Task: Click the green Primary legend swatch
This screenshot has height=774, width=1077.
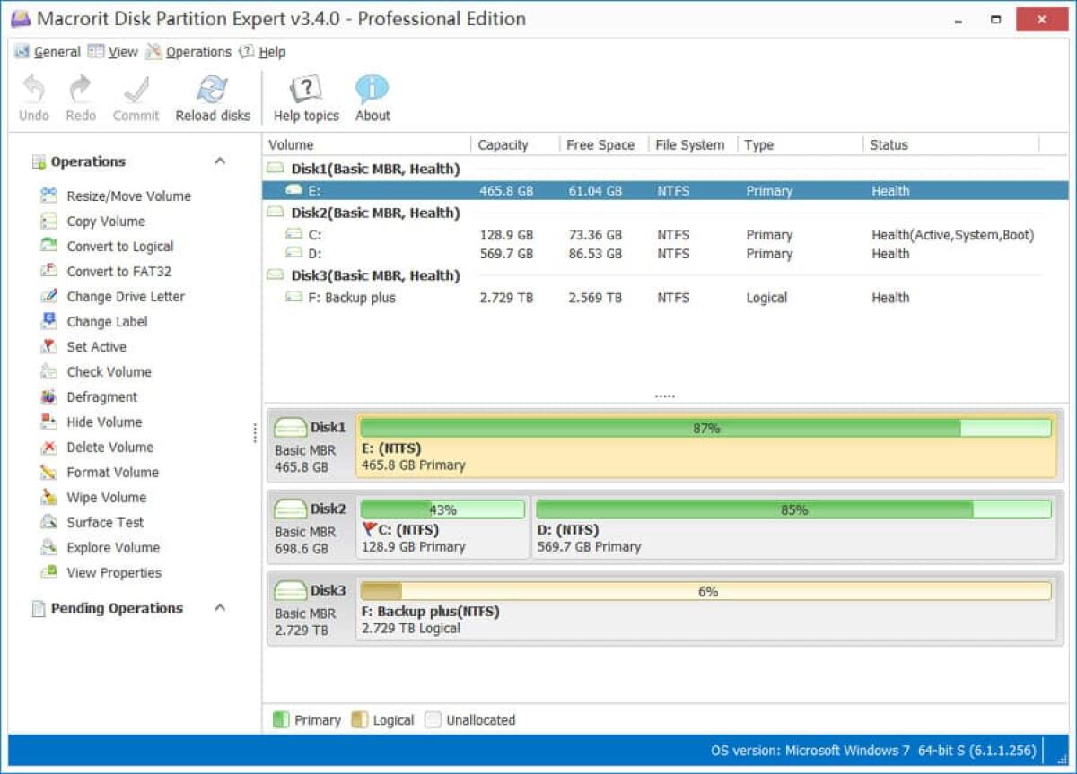Action: 281,719
